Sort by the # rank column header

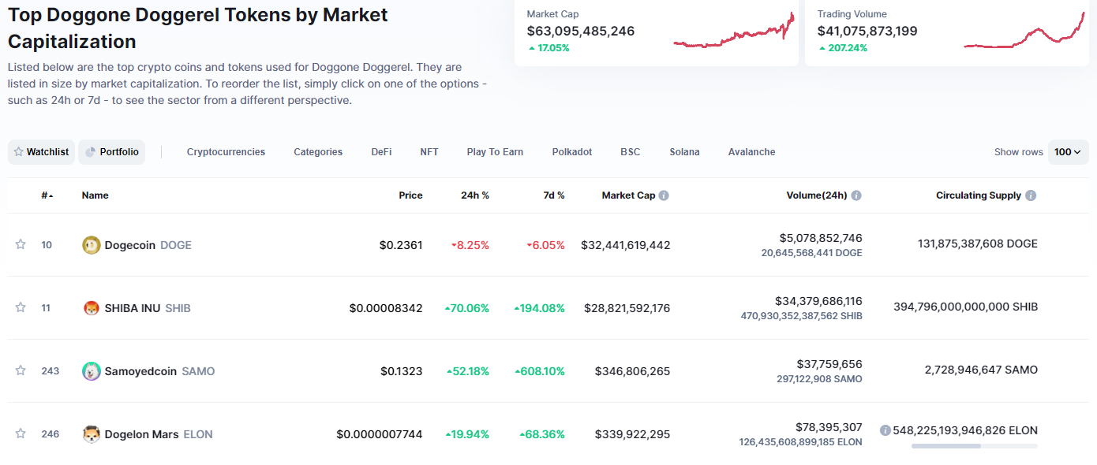pos(47,195)
